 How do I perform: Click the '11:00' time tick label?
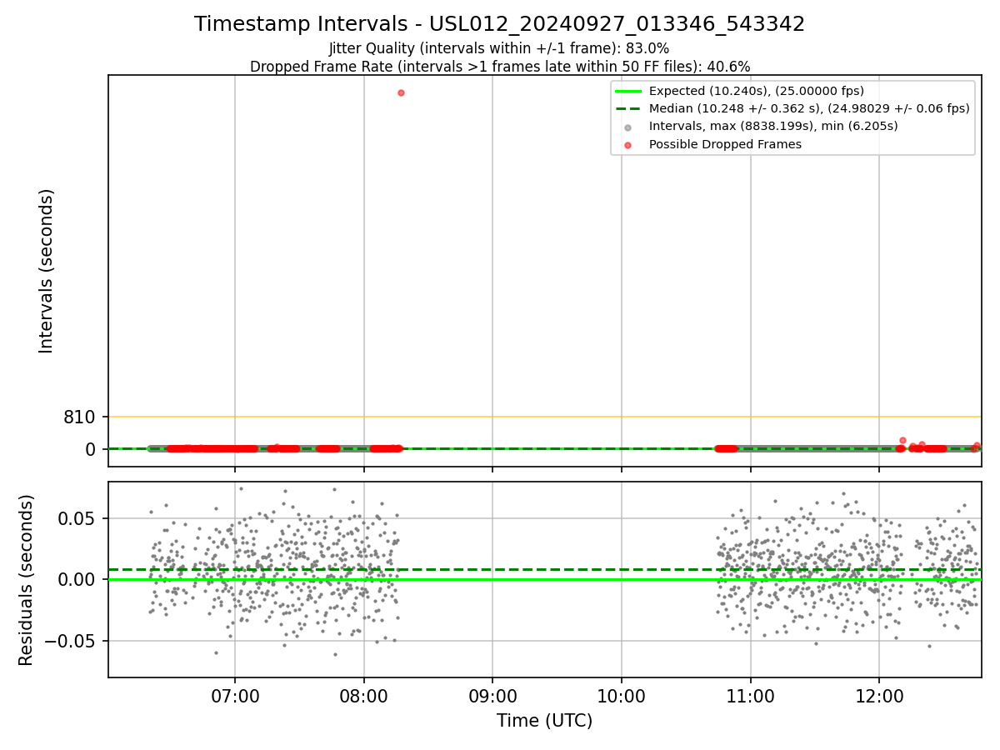751,695
